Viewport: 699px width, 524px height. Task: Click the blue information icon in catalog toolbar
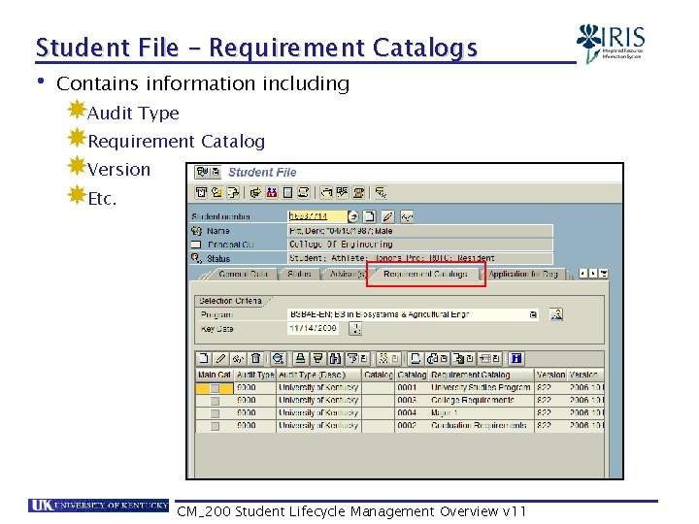click(516, 358)
